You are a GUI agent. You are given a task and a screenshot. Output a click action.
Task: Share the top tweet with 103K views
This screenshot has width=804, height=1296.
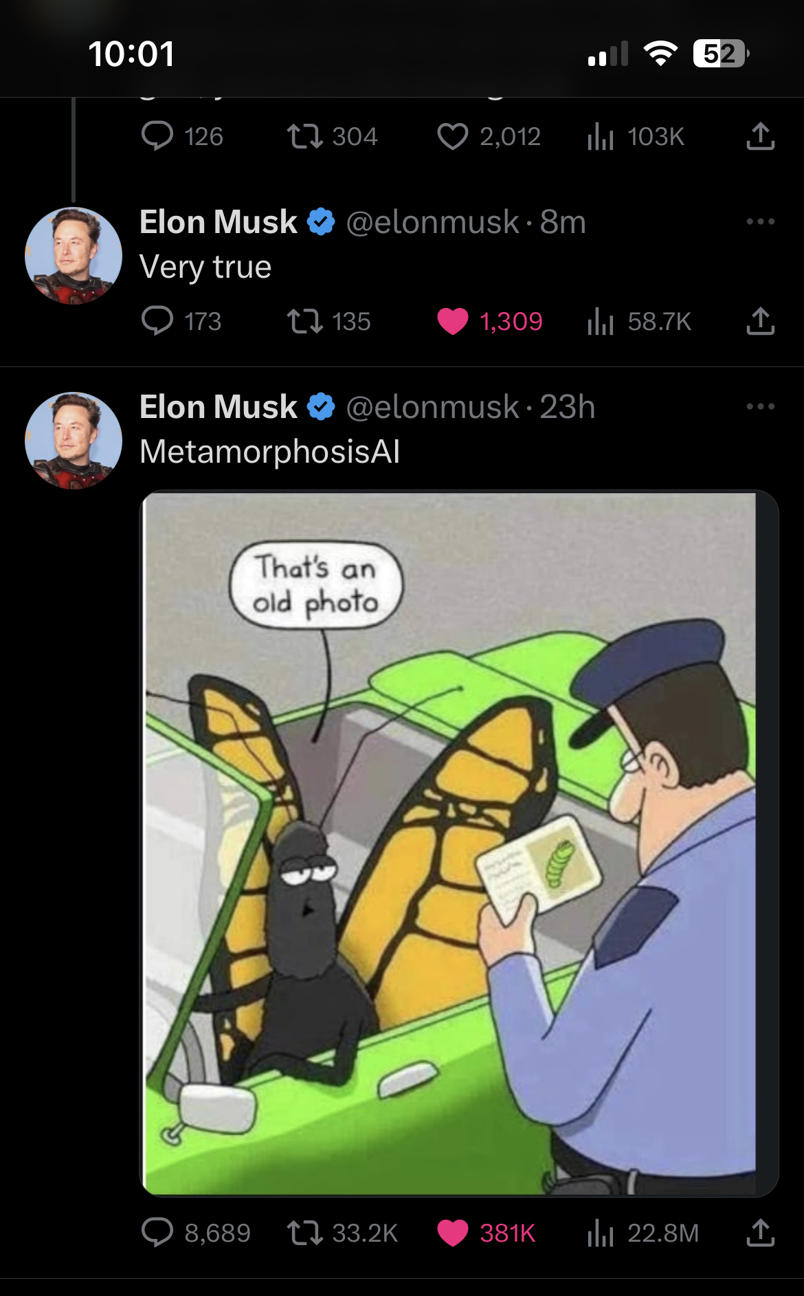pos(760,136)
